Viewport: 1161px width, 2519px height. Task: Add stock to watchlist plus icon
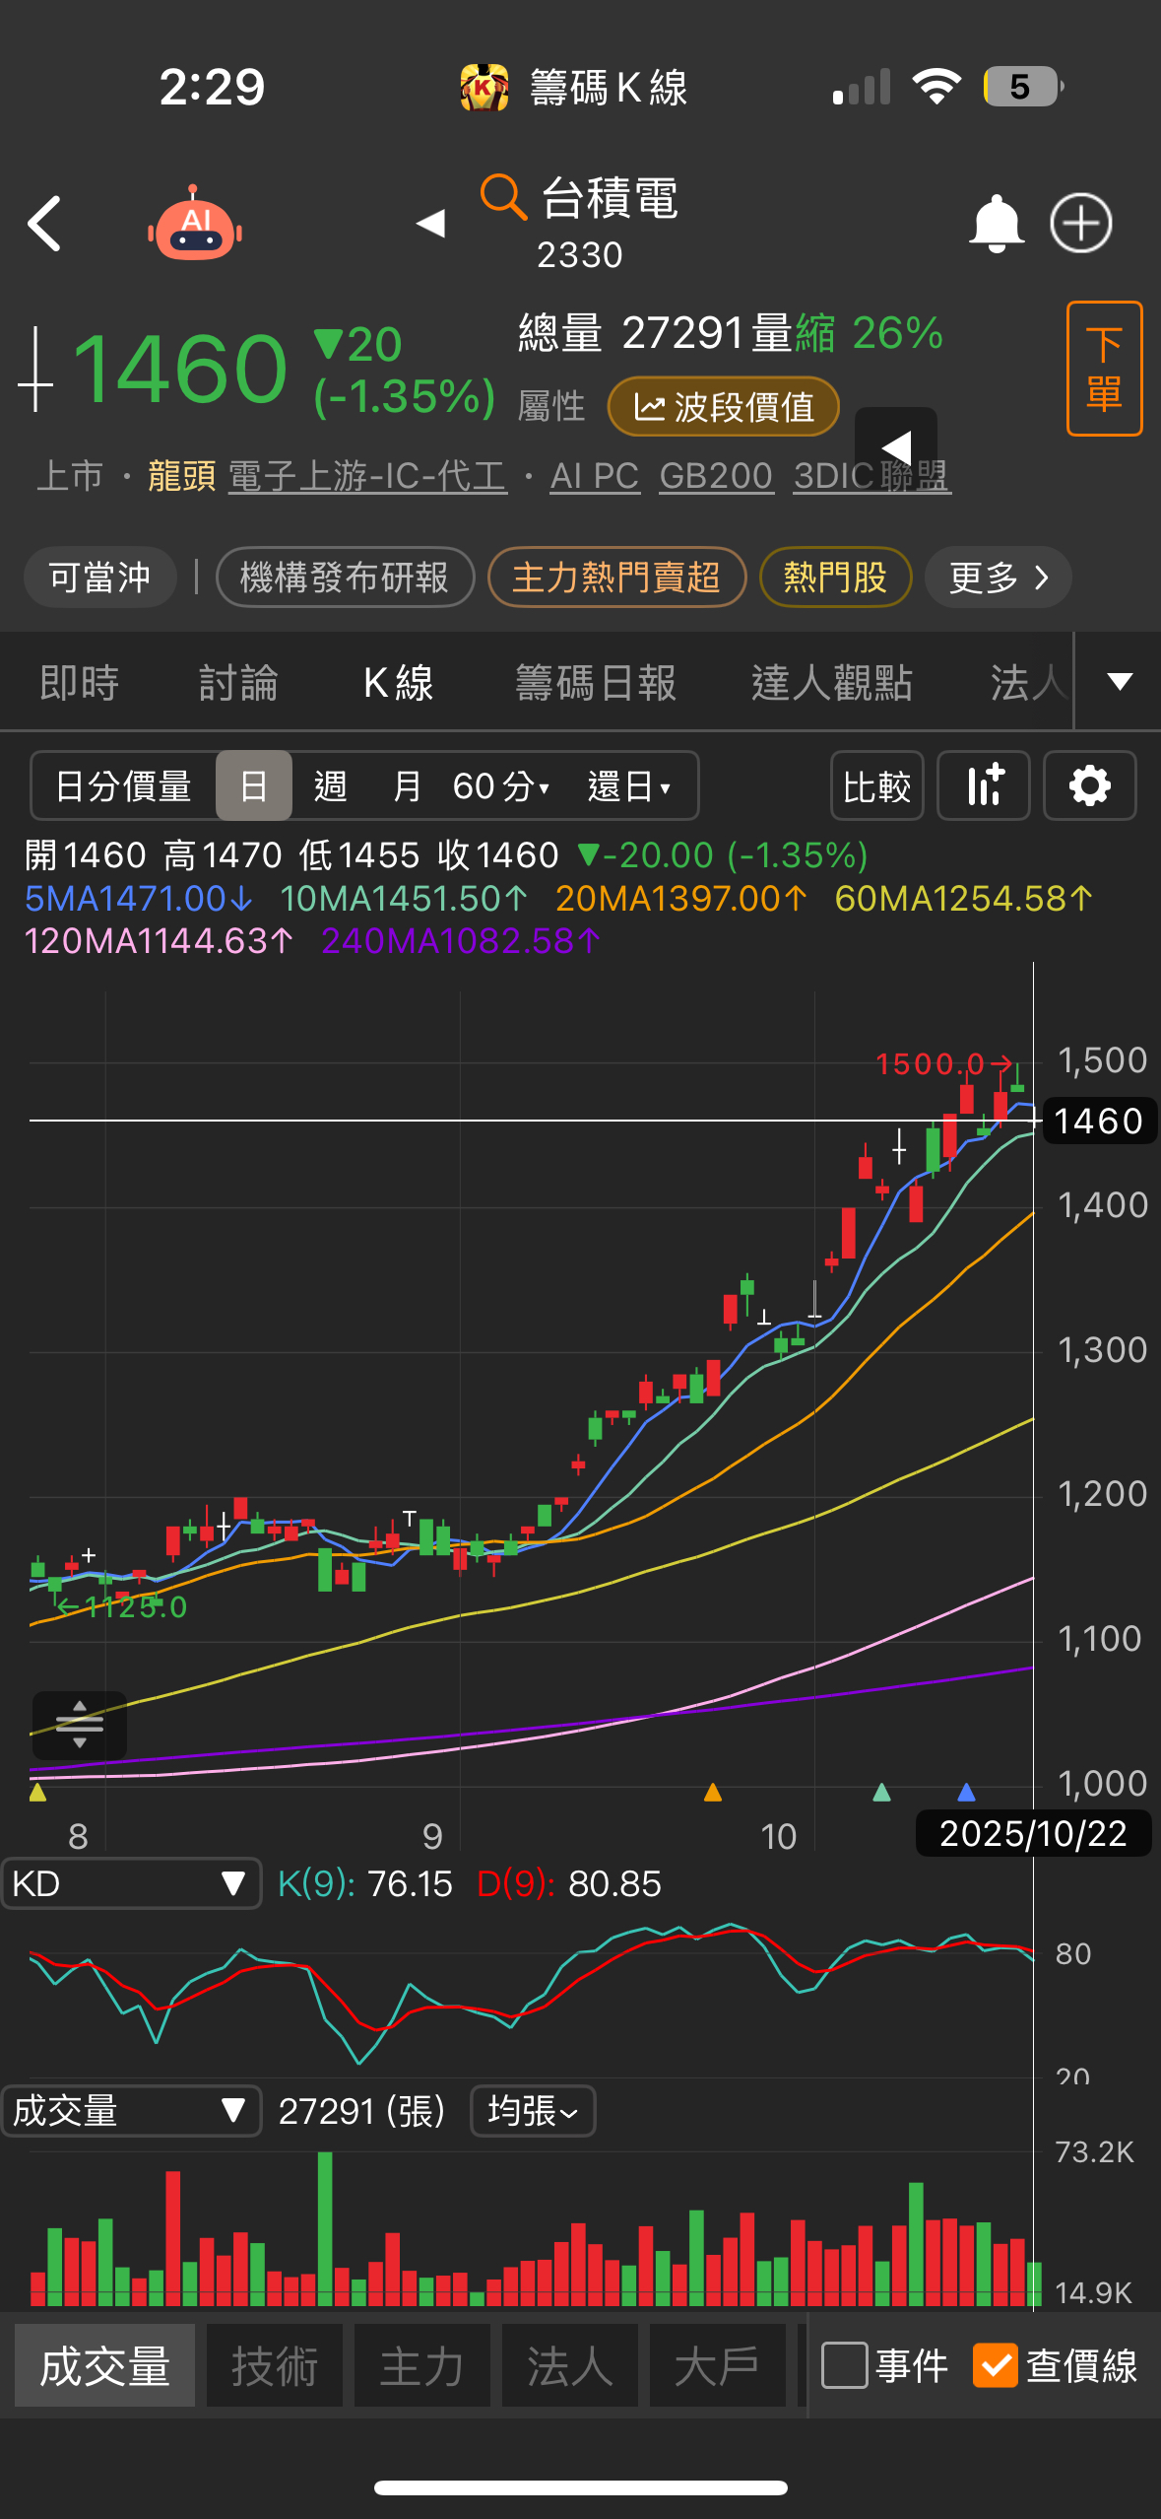pyautogui.click(x=1081, y=223)
